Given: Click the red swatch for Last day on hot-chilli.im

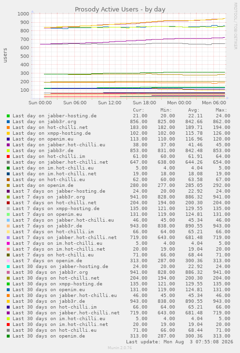Looking at the screenshot, I should coord(8,156).
